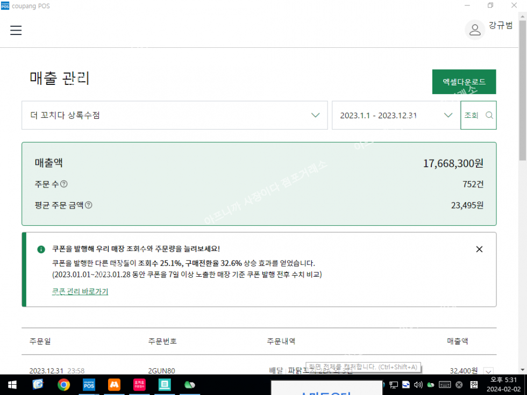527x395 pixels.
Task: Expand the 2GUN80 order row details
Action: [x=488, y=371]
